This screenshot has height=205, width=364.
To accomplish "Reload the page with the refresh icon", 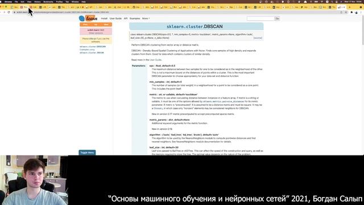I will (9, 12).
